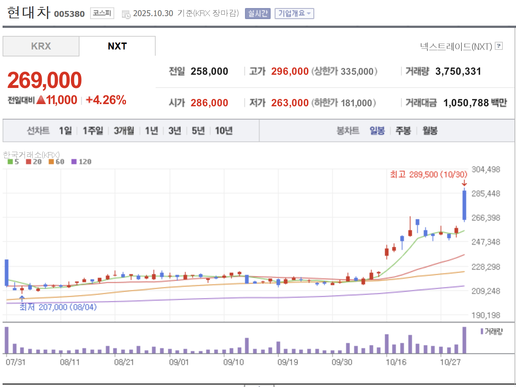Click the 최고 289,500 (10/30) chart label
Screen dimensions: 516x387
(429, 174)
